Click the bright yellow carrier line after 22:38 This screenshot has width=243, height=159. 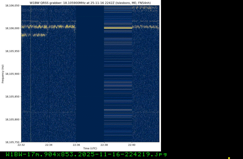[118, 28]
